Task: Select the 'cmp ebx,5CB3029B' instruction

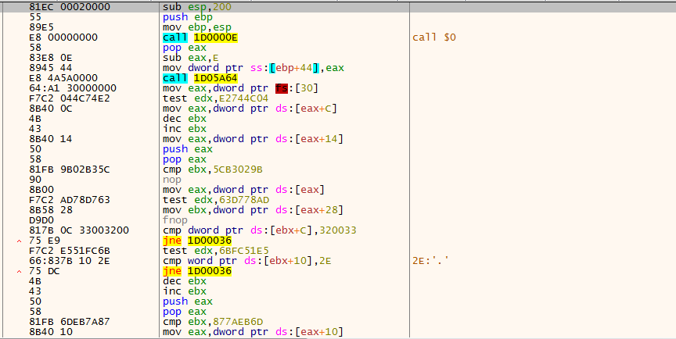Action: pyautogui.click(x=213, y=169)
